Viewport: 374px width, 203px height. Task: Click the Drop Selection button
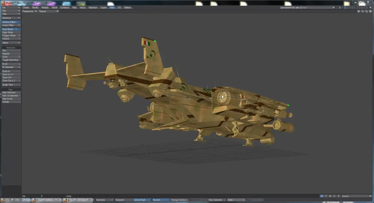coord(217,200)
